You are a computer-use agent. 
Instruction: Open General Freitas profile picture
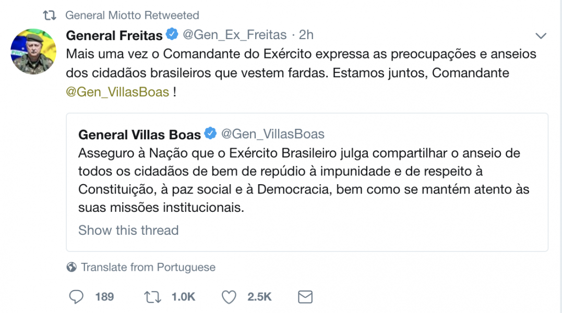33,52
